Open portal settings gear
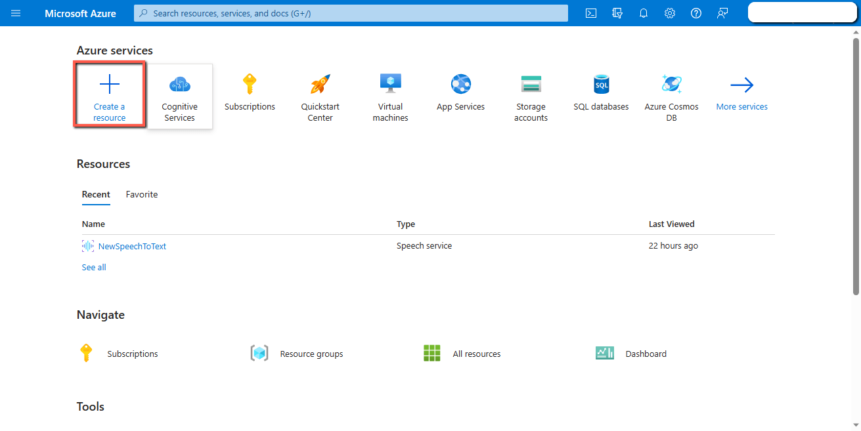This screenshot has width=861, height=431. (x=670, y=13)
